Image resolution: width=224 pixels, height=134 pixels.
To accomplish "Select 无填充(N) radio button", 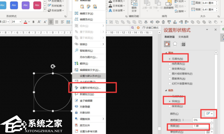I will [x=170, y=59].
